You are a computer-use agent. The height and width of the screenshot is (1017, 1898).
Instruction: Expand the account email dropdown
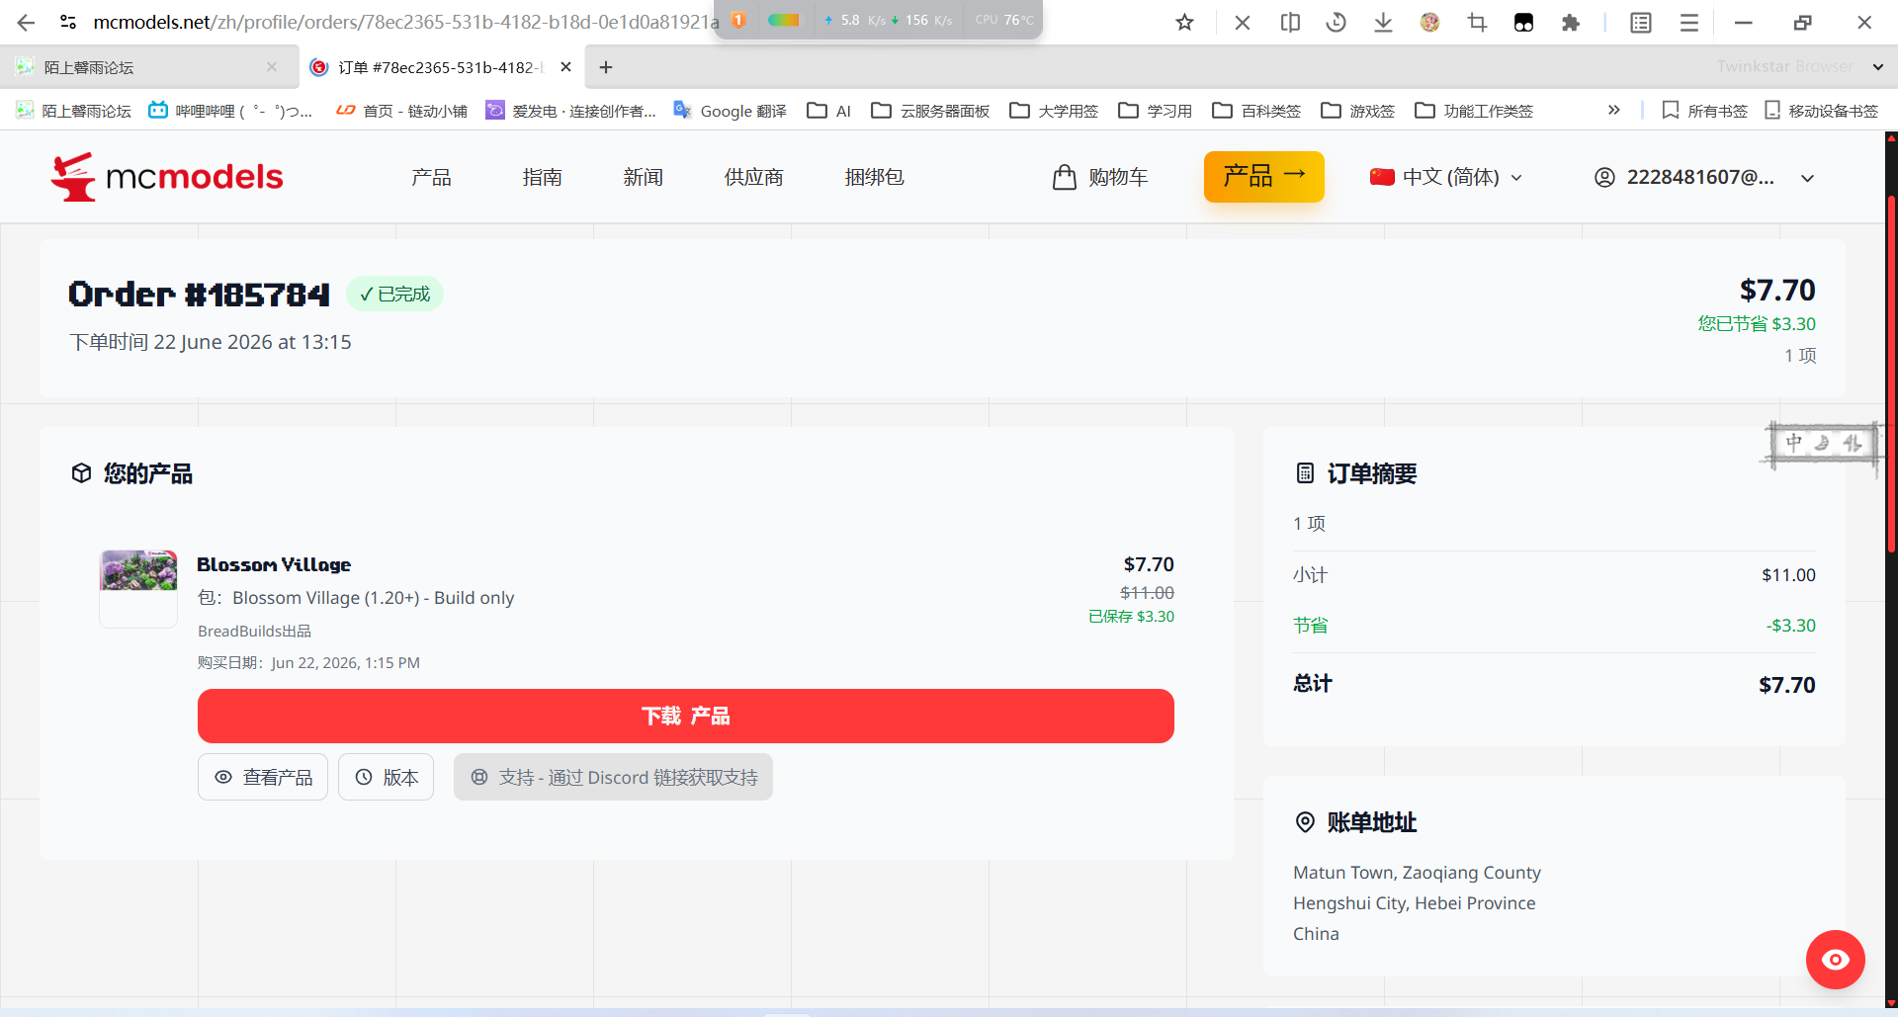pos(1704,177)
